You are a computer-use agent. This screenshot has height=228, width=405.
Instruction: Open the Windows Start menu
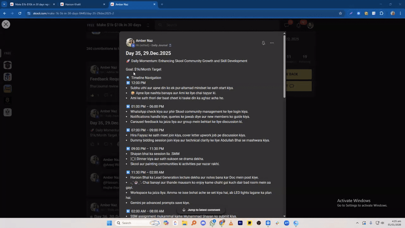[109, 223]
